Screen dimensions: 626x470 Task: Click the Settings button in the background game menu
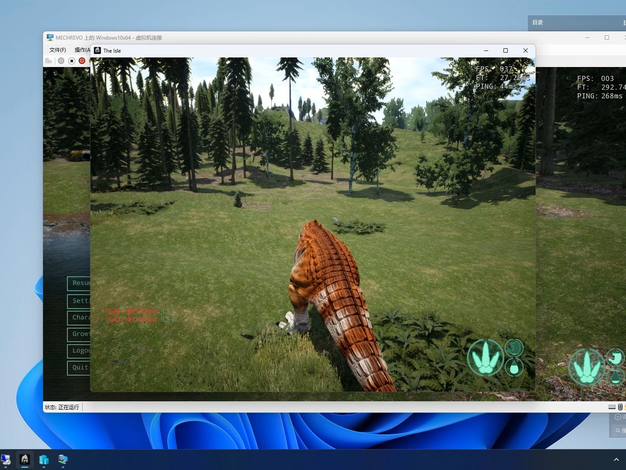click(x=79, y=301)
